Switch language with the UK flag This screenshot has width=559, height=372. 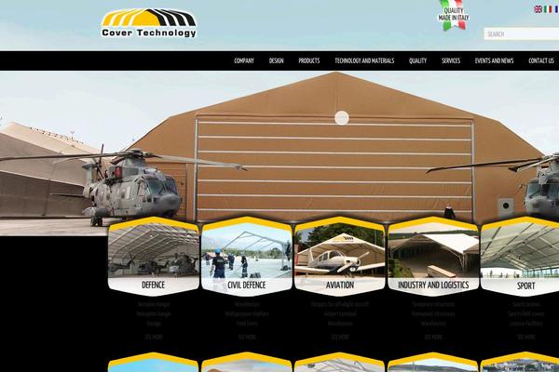click(x=538, y=9)
